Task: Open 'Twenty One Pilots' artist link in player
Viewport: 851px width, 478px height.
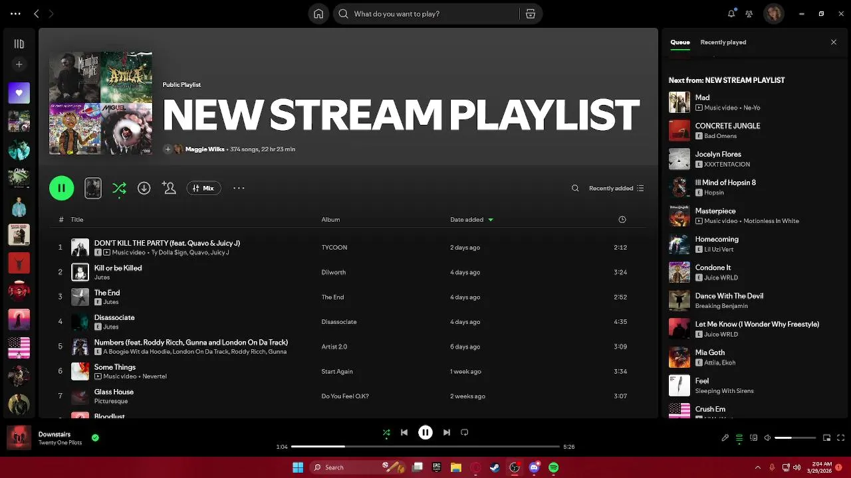Action: click(x=60, y=443)
